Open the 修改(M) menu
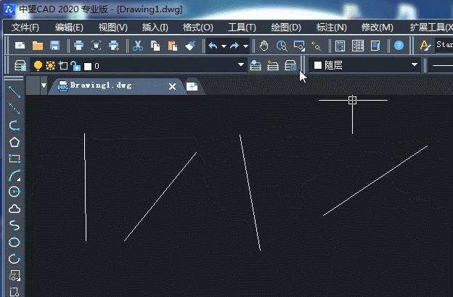453x297 pixels. pyautogui.click(x=377, y=28)
